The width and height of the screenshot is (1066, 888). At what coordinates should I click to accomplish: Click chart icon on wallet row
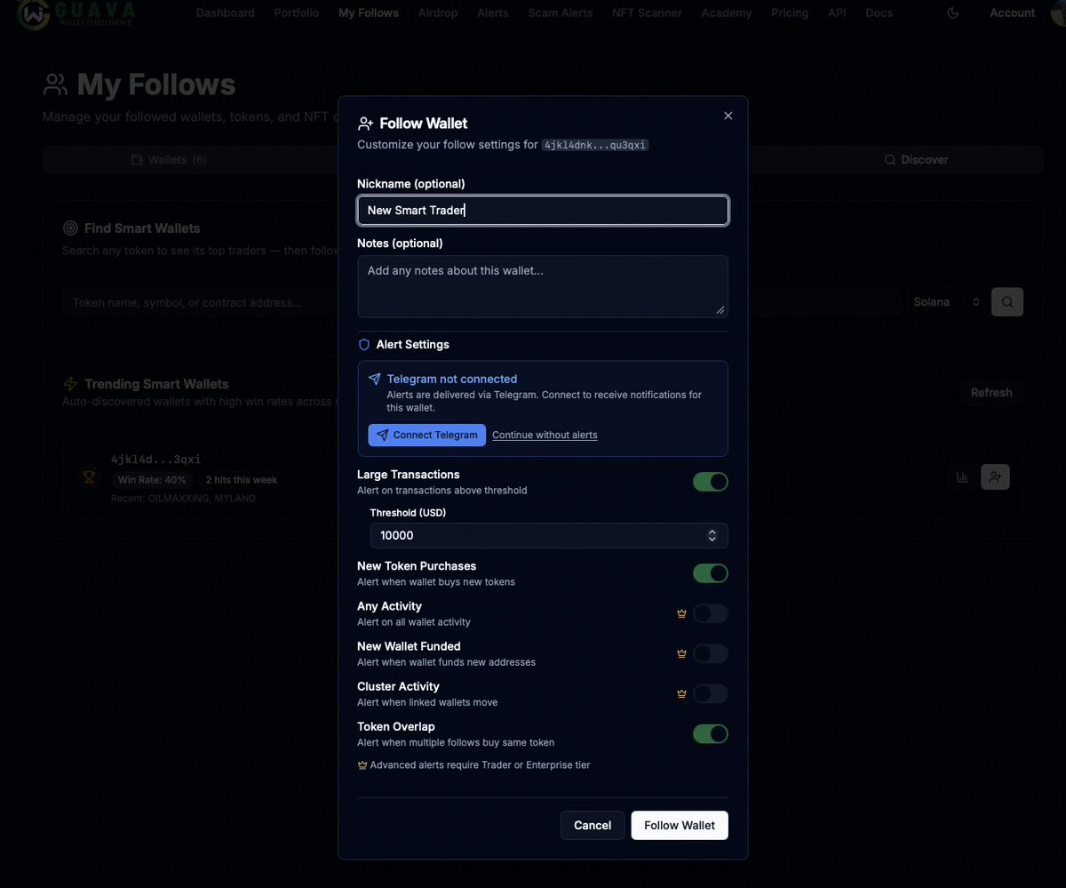point(962,477)
